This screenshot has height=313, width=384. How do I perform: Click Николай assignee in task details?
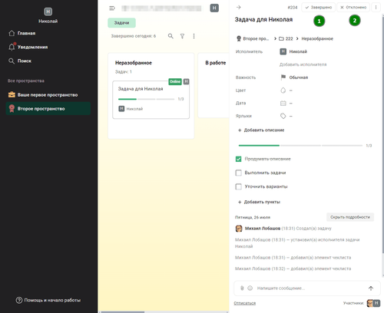coord(293,51)
